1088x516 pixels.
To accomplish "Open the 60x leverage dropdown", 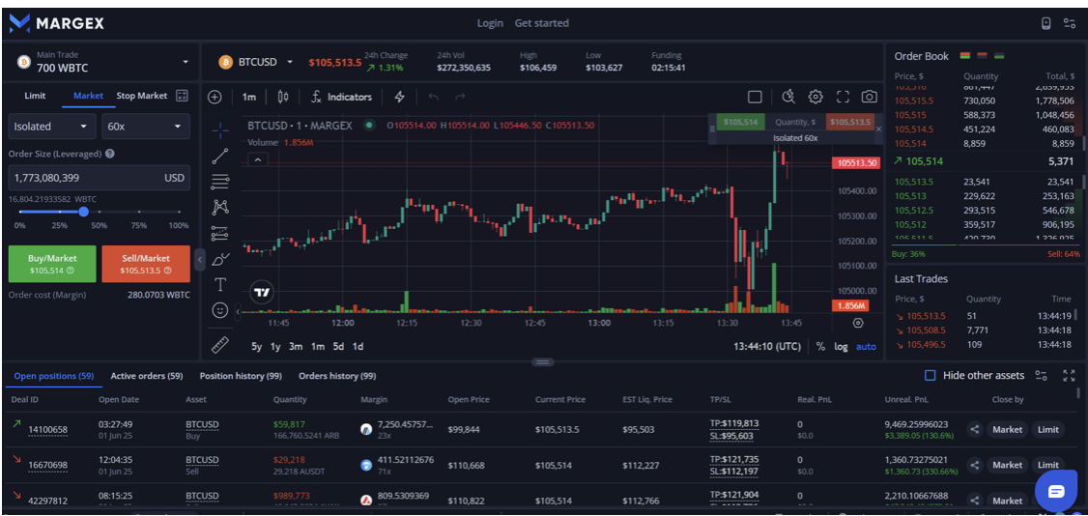I will [x=146, y=127].
